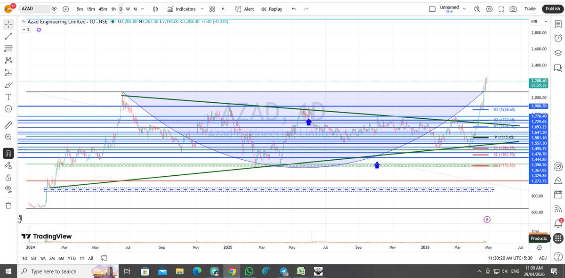This screenshot has height=278, width=565.
Task: Redo the chart action
Action: (306, 9)
